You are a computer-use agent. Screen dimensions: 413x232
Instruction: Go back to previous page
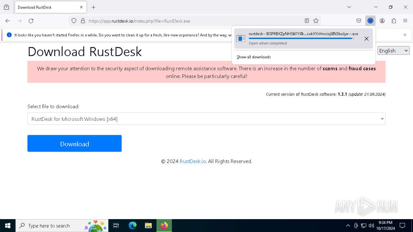point(8,21)
